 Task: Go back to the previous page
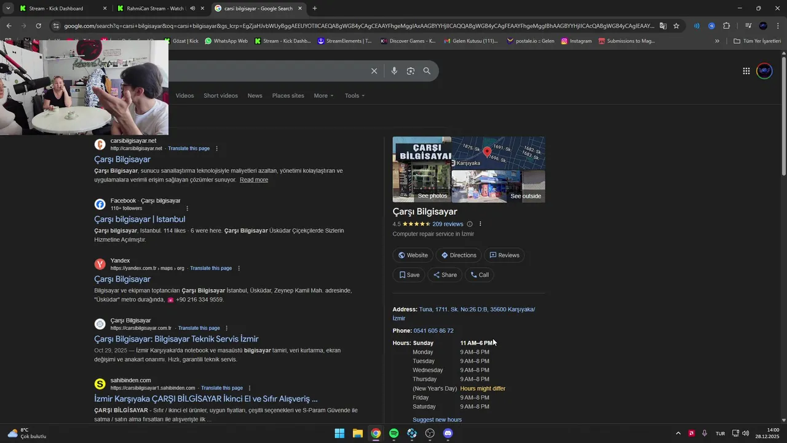click(x=9, y=26)
